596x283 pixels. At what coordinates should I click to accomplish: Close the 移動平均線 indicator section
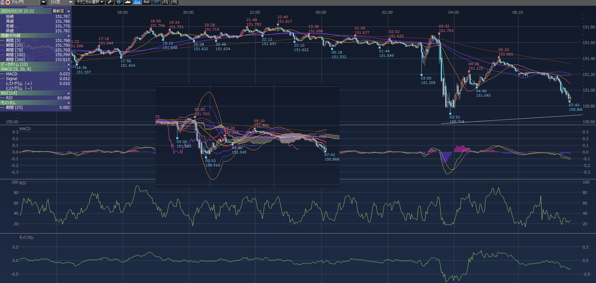pos(68,36)
